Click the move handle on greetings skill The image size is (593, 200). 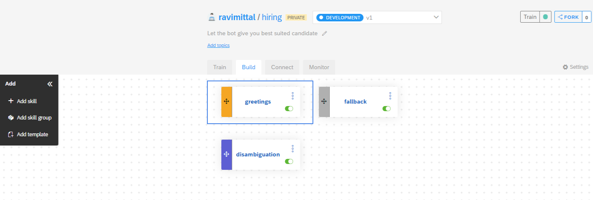coord(226,101)
